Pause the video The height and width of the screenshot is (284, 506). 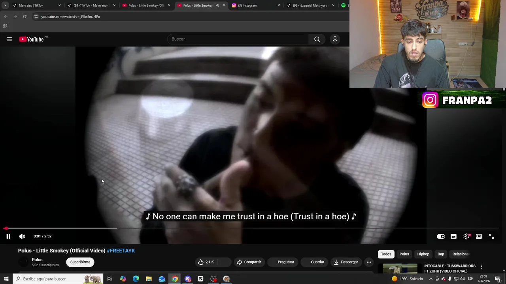click(x=8, y=236)
